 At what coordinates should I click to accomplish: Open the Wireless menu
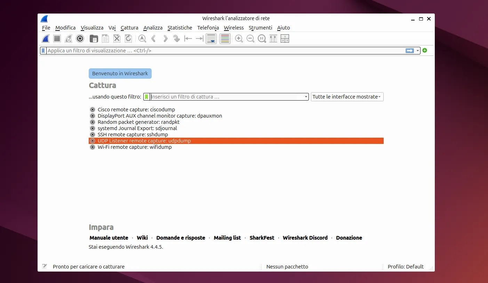[x=234, y=28]
